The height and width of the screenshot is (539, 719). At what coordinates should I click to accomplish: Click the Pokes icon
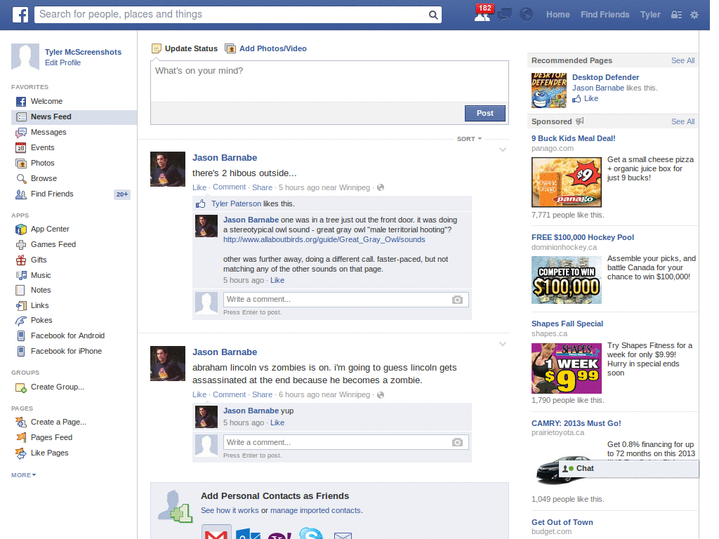pyautogui.click(x=21, y=320)
